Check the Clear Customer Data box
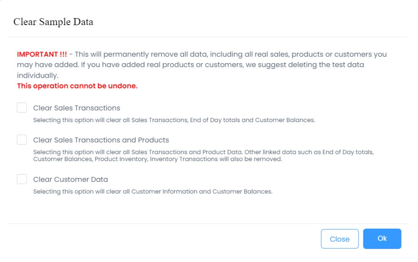418x262 pixels. (22, 179)
